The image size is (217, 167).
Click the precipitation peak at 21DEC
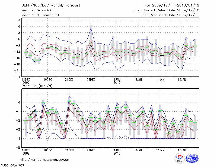[x=69, y=96]
